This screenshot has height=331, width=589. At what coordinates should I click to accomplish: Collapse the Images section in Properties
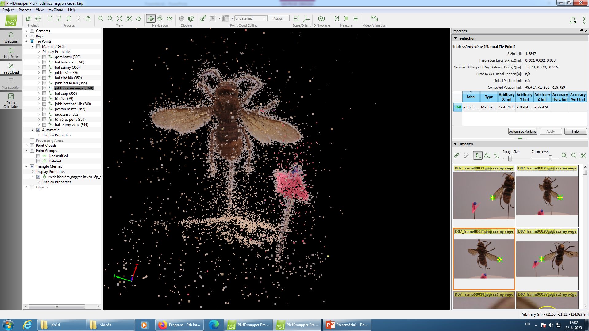point(456,144)
